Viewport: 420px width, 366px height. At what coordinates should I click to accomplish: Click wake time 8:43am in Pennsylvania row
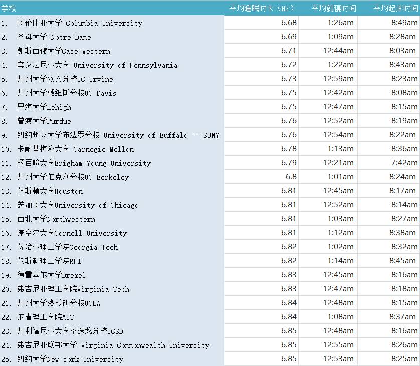[x=402, y=64]
